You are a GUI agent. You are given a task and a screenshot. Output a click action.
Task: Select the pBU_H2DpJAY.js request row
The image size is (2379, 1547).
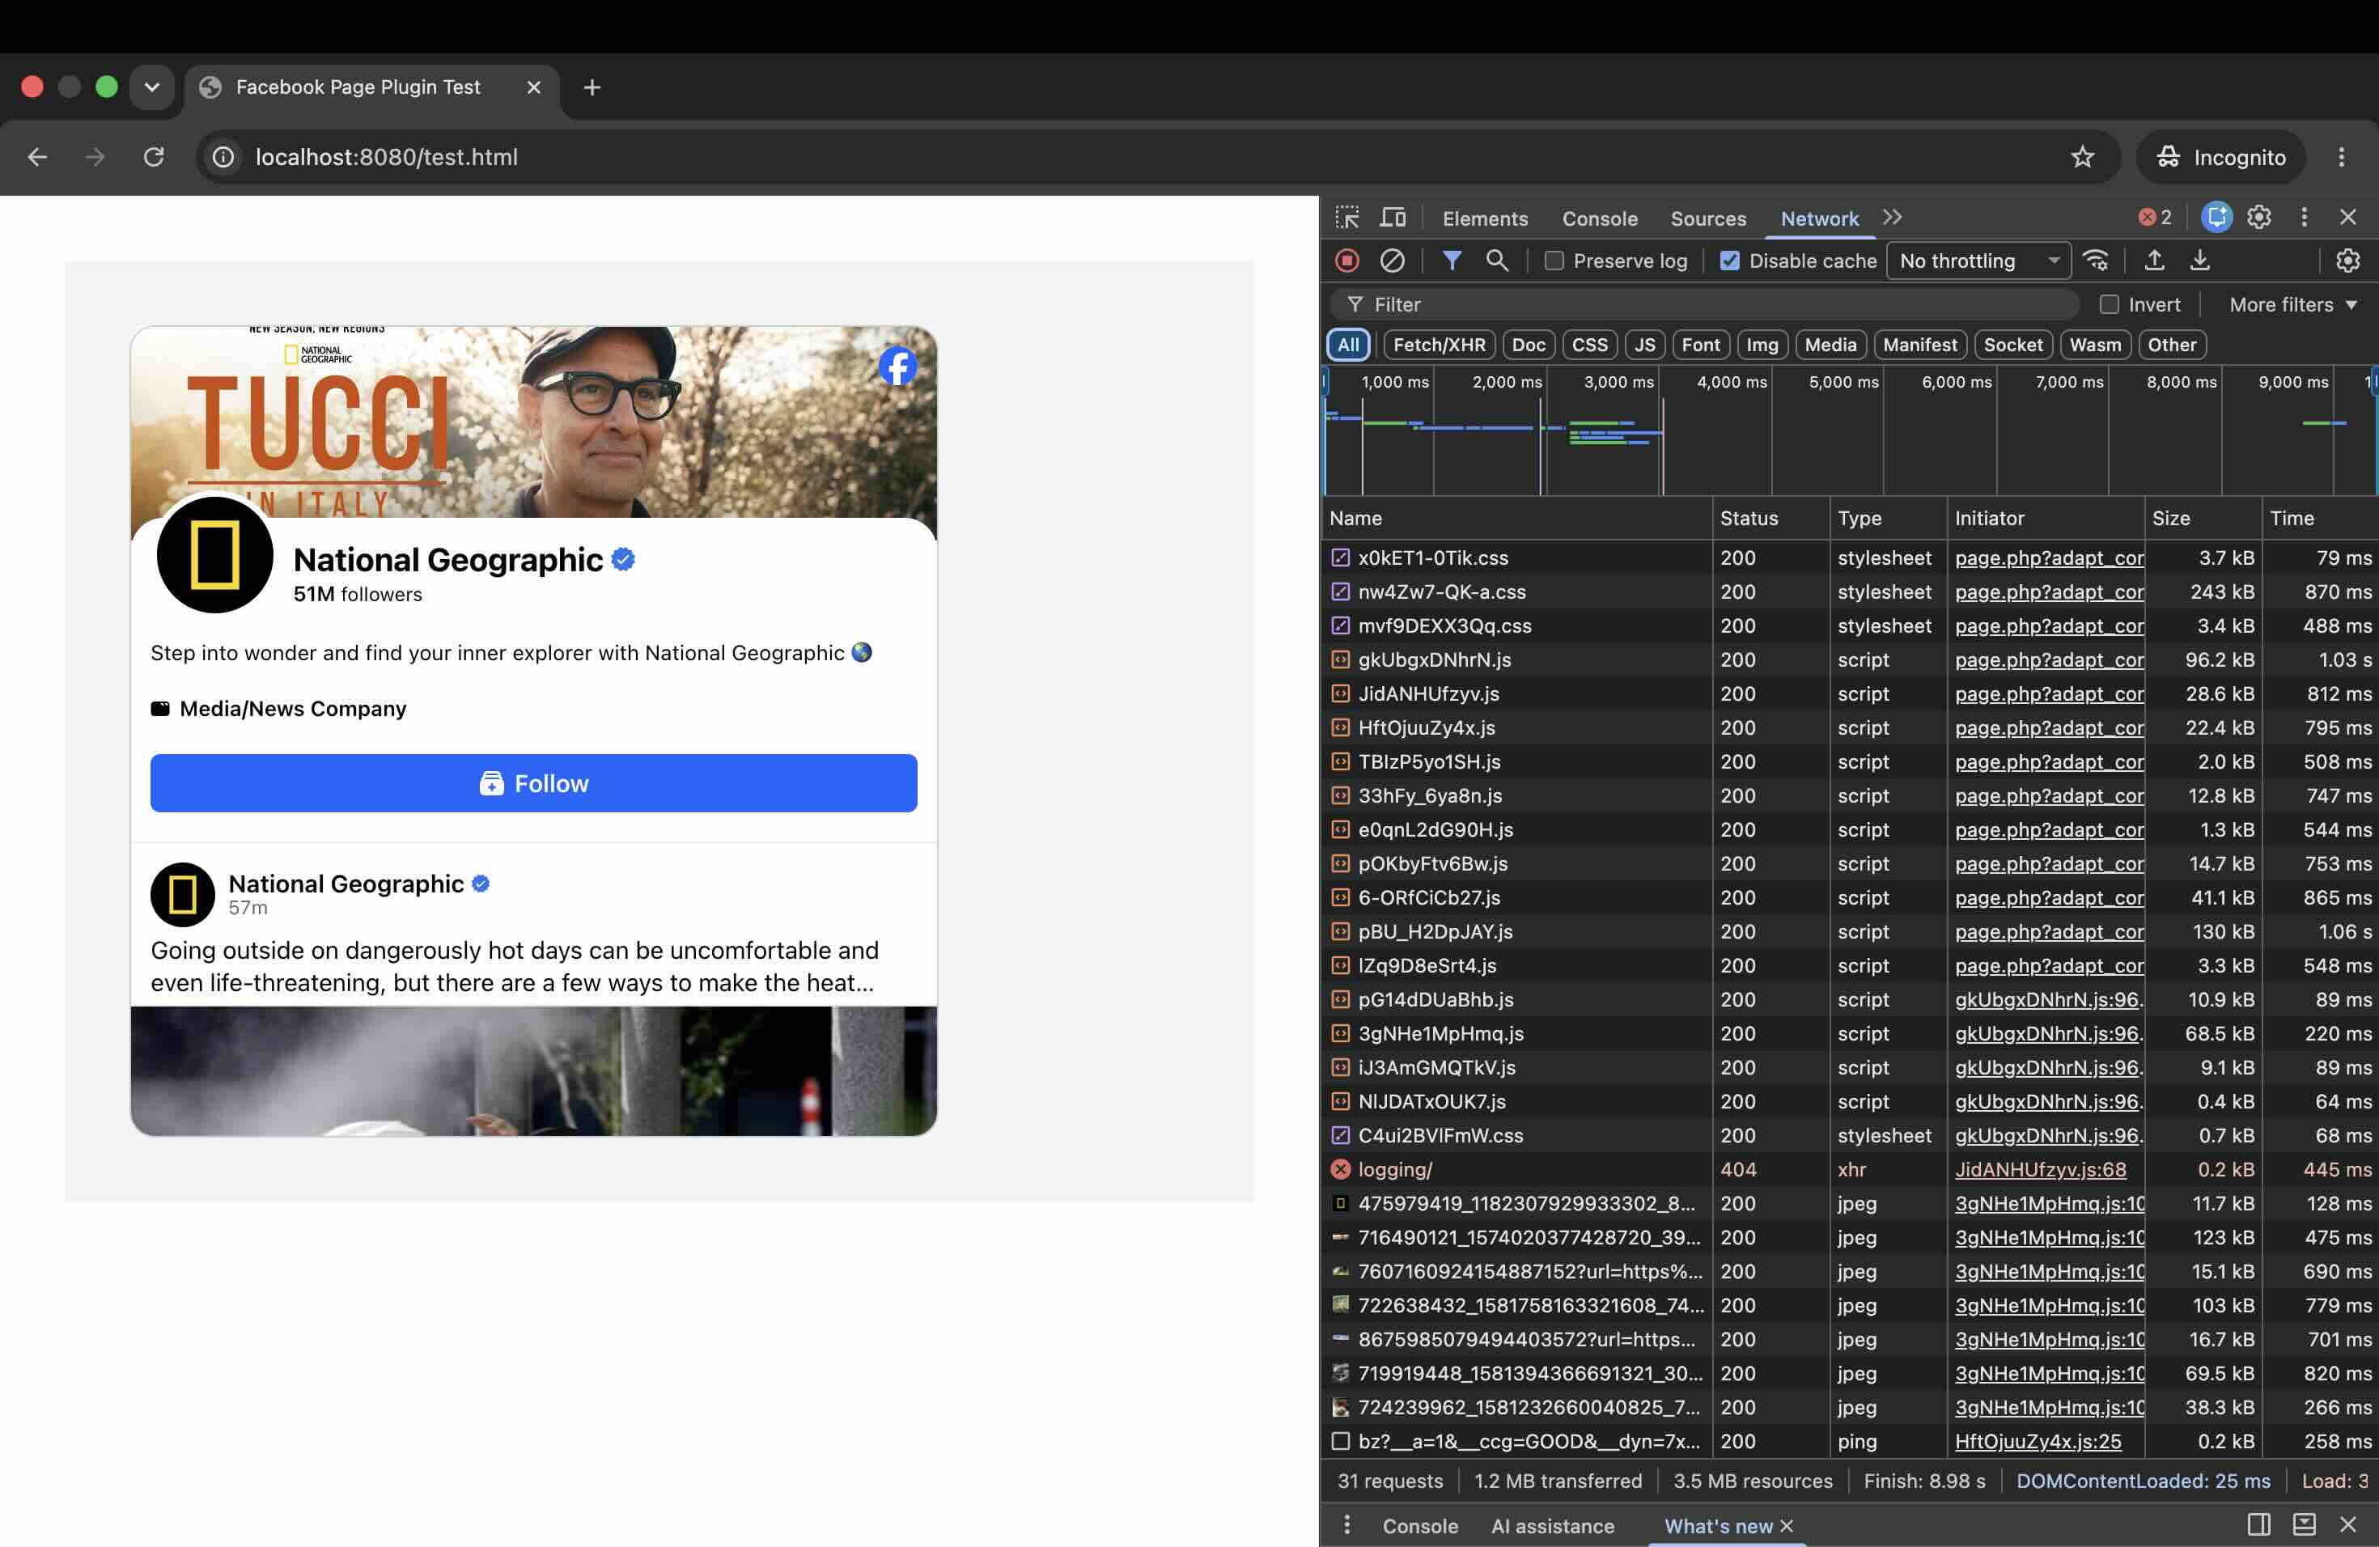click(x=1849, y=931)
